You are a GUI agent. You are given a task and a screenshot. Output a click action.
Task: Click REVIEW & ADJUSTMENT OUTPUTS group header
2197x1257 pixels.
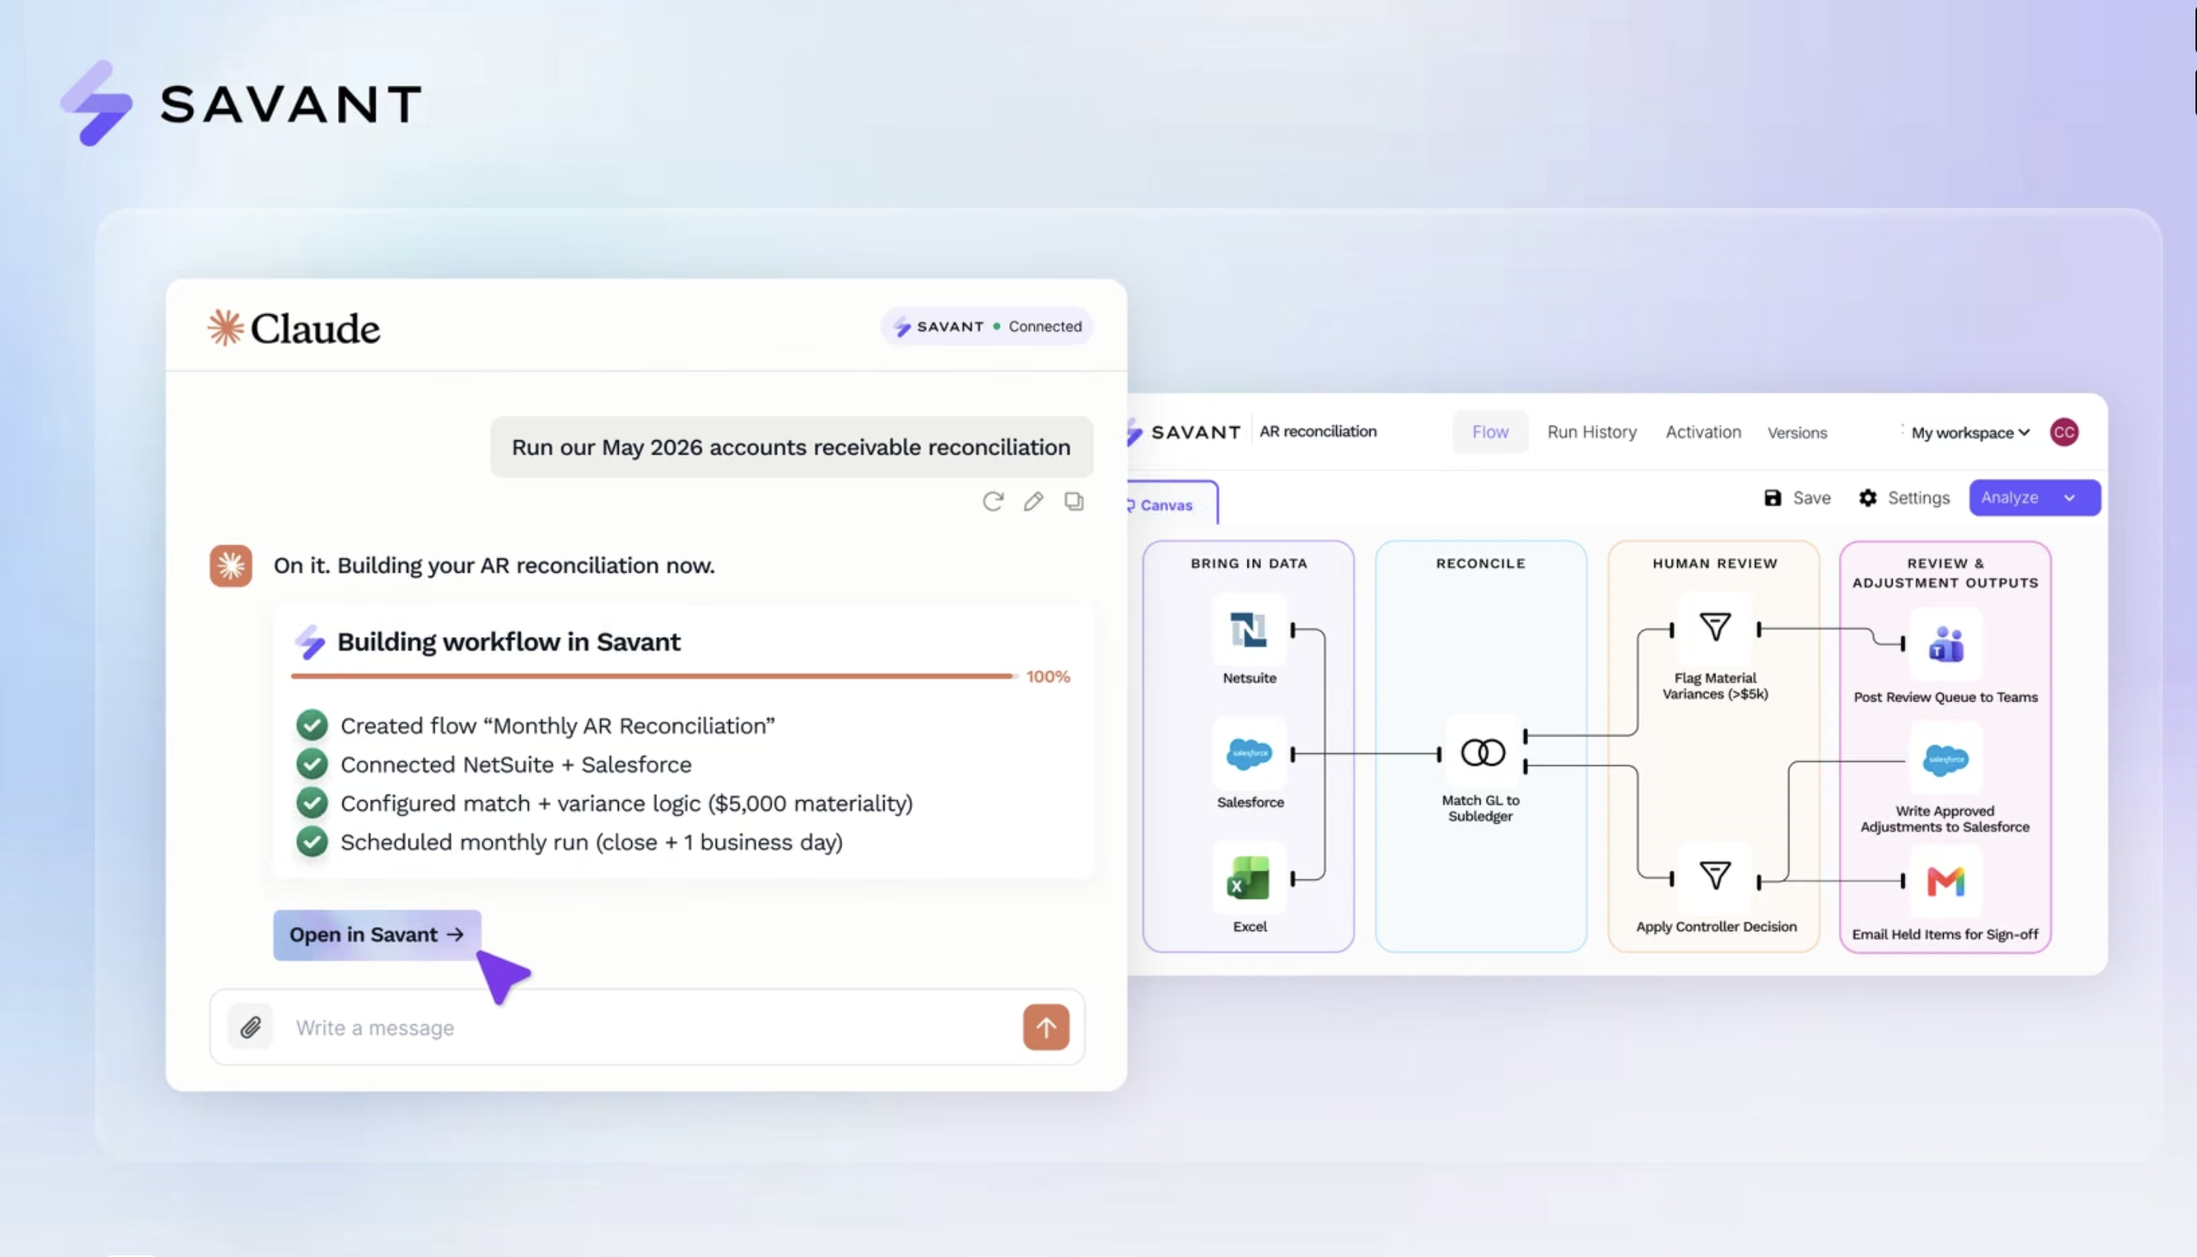(1945, 573)
